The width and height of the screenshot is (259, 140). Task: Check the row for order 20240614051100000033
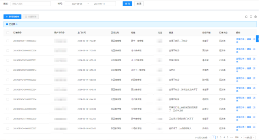tap(8, 41)
